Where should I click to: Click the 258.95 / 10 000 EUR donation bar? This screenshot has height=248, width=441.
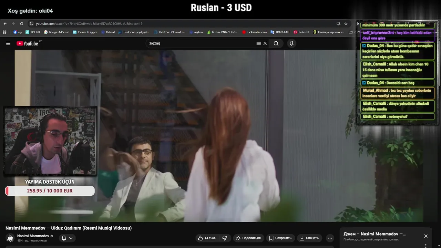(50, 191)
